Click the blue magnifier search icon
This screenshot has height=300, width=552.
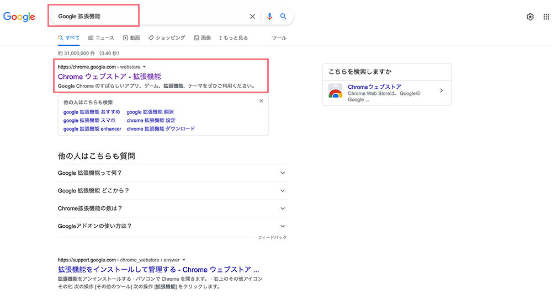point(283,17)
